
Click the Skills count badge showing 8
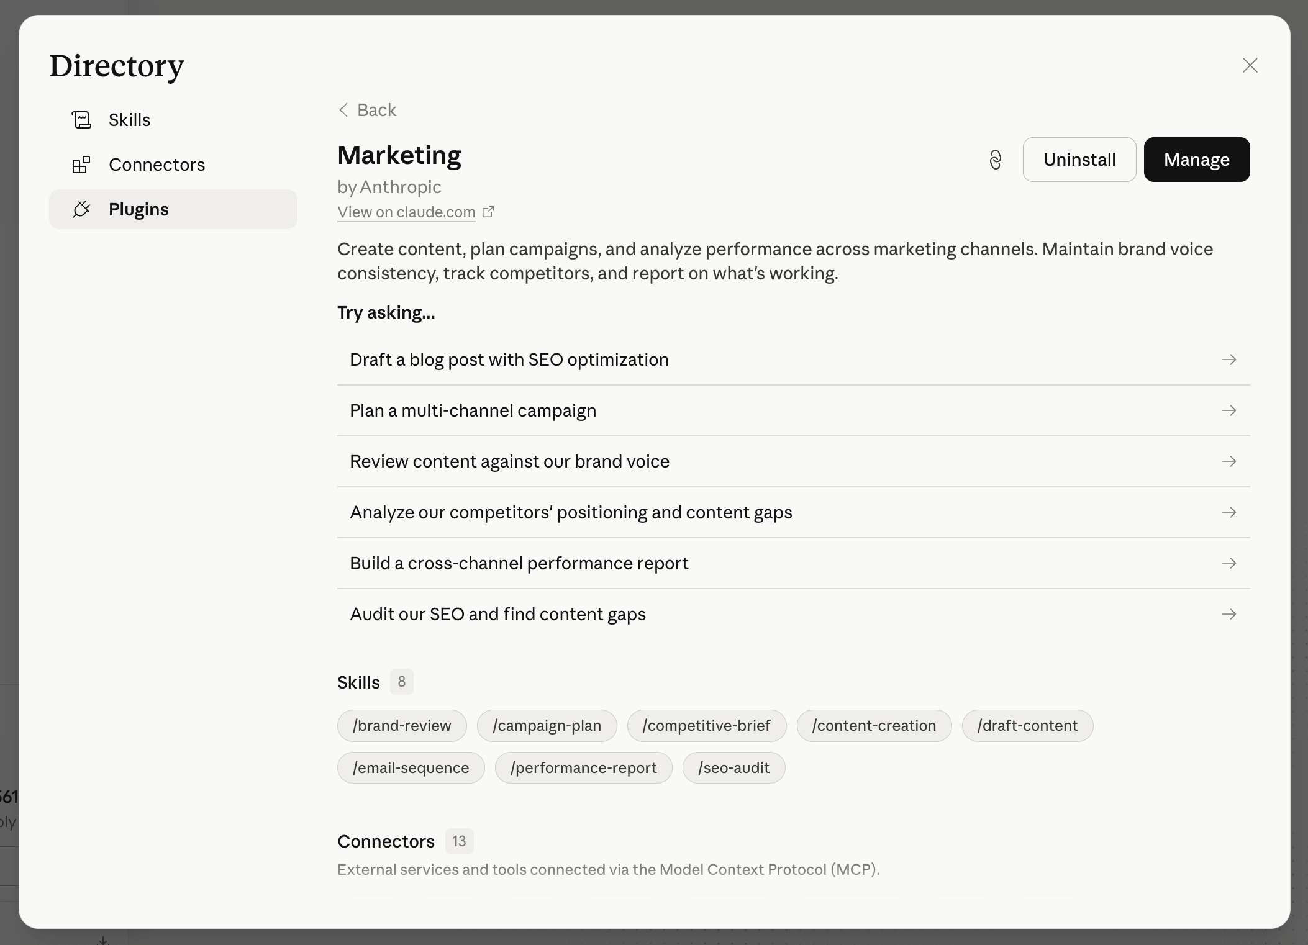click(402, 682)
